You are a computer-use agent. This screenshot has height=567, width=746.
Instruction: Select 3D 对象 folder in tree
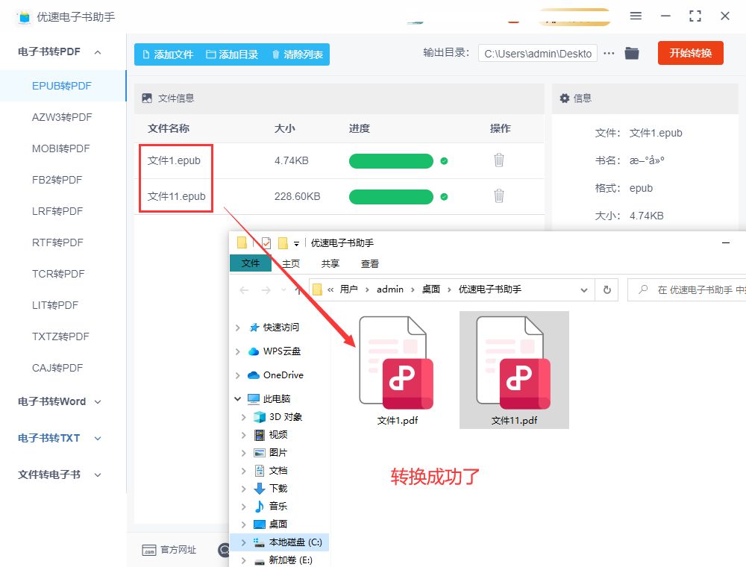[286, 417]
